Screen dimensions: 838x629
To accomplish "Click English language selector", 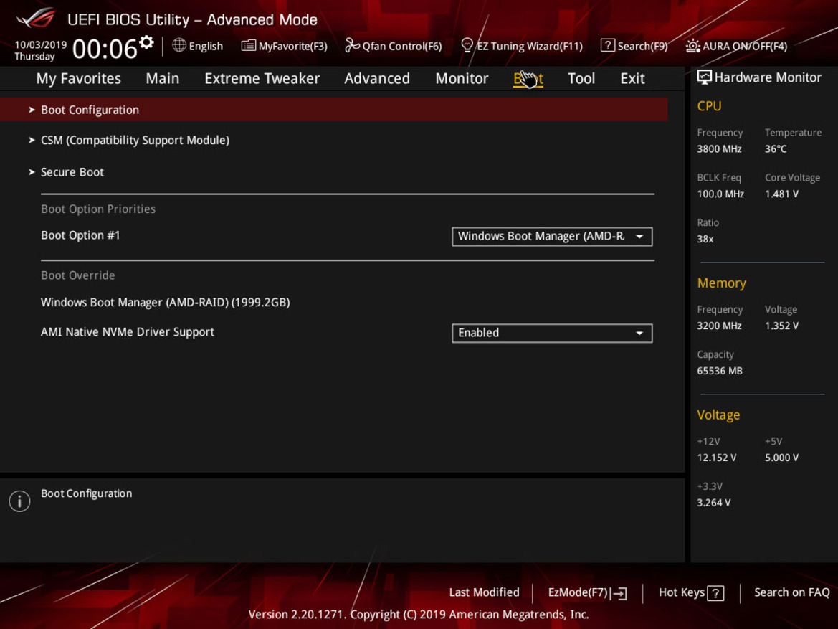I will point(206,46).
